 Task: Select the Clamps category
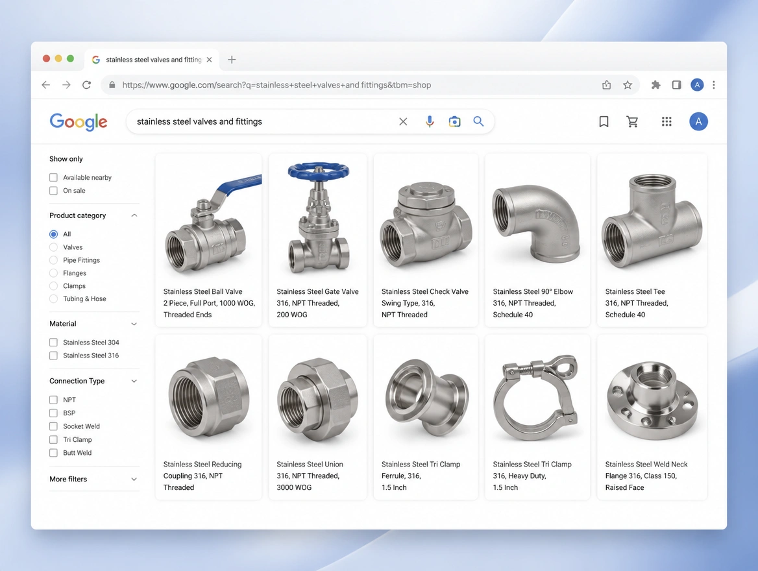click(53, 285)
